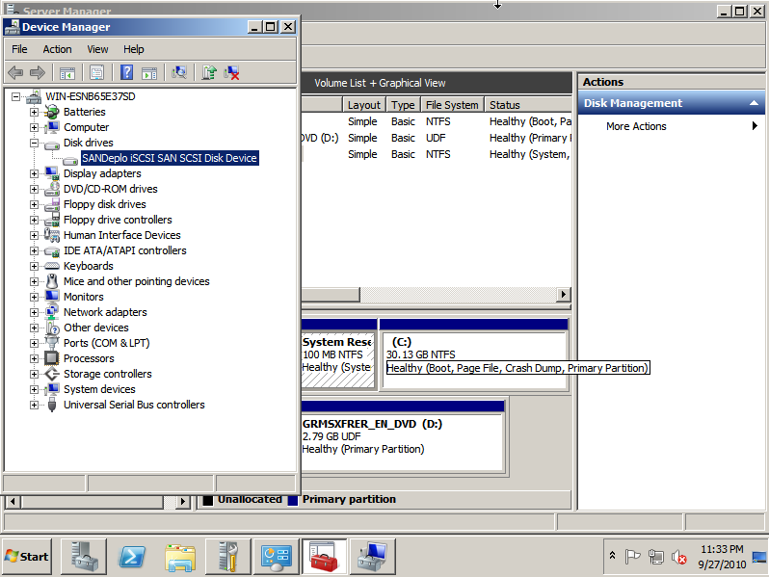Image resolution: width=769 pixels, height=577 pixels.
Task: Select Floppy drive controllers item
Action: click(118, 220)
